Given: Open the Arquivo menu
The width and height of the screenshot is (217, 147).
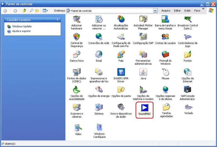Looking at the screenshot, I should click(166, 11).
